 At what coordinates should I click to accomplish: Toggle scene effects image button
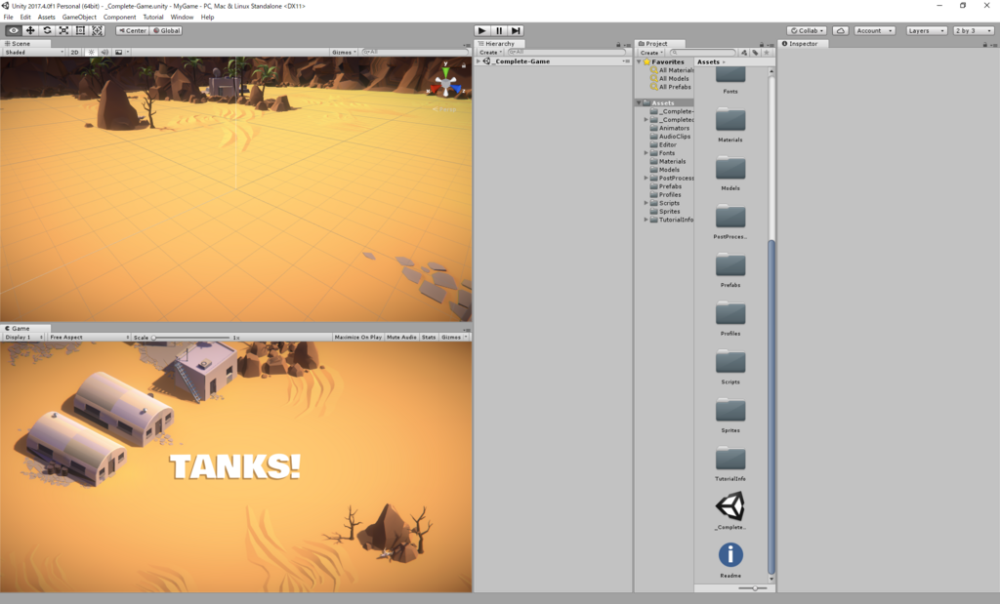pos(118,53)
